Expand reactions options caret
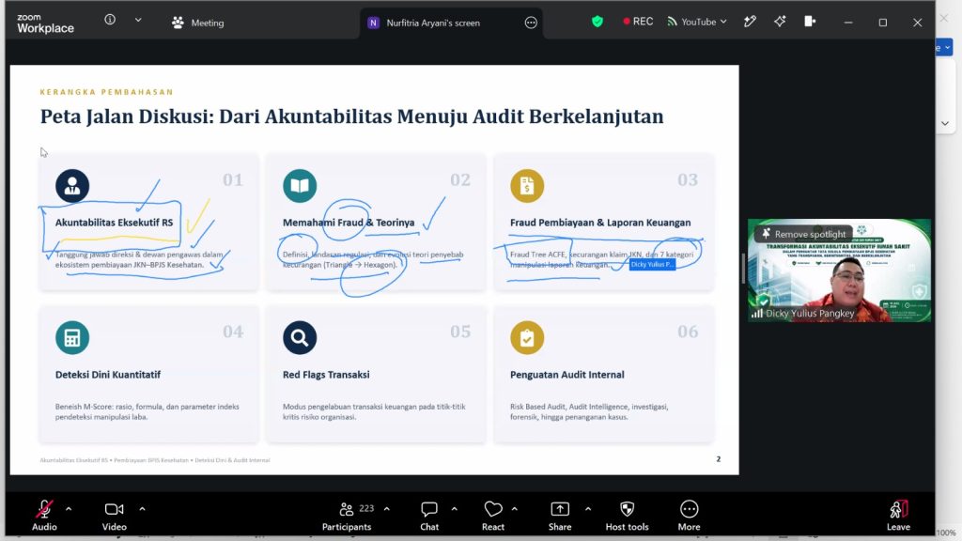This screenshot has height=541, width=962. 514,508
